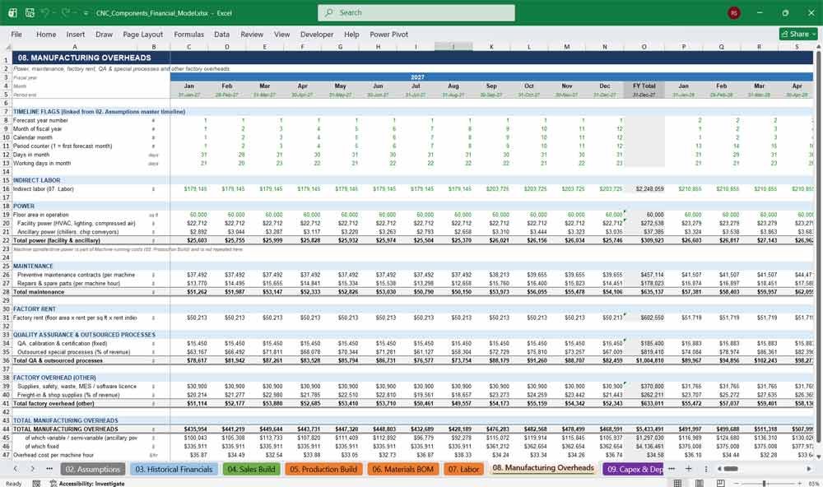This screenshot has width=823, height=487.
Task: Click the zoom slider handle
Action: tap(765, 484)
